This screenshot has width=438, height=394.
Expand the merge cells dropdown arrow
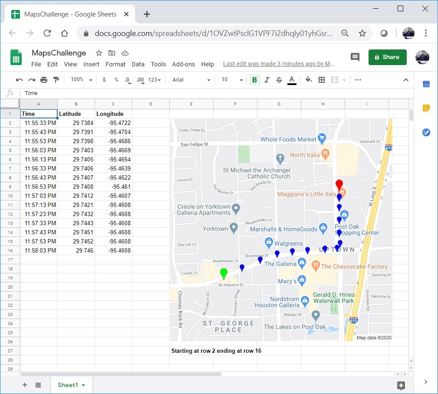click(x=344, y=80)
